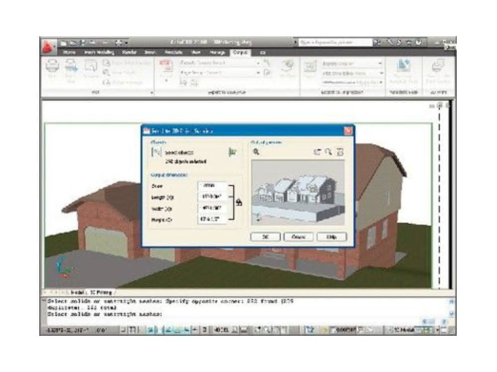Click Select objects button in dialog

(x=157, y=152)
